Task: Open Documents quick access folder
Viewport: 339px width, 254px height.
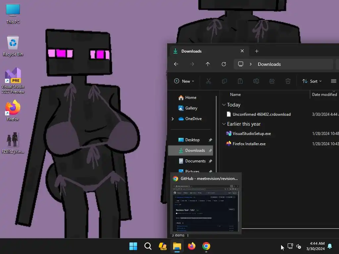Action: 195,161
